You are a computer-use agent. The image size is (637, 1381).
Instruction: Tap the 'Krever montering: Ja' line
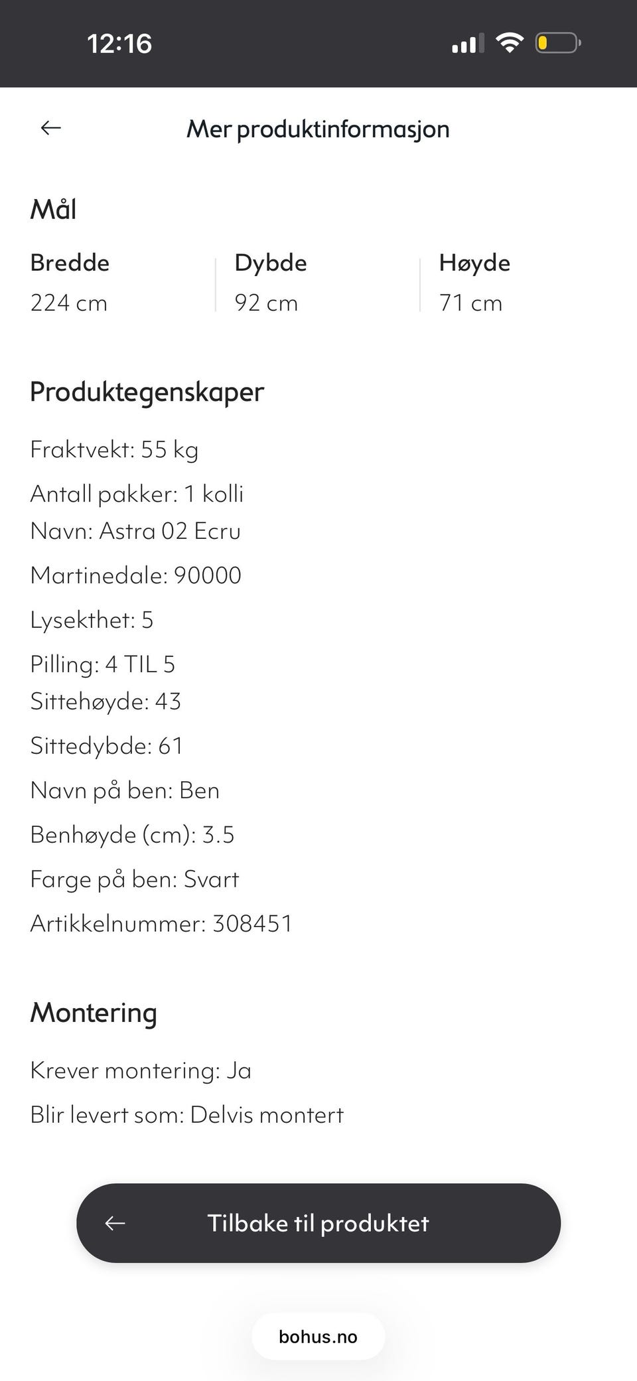[x=141, y=1070]
